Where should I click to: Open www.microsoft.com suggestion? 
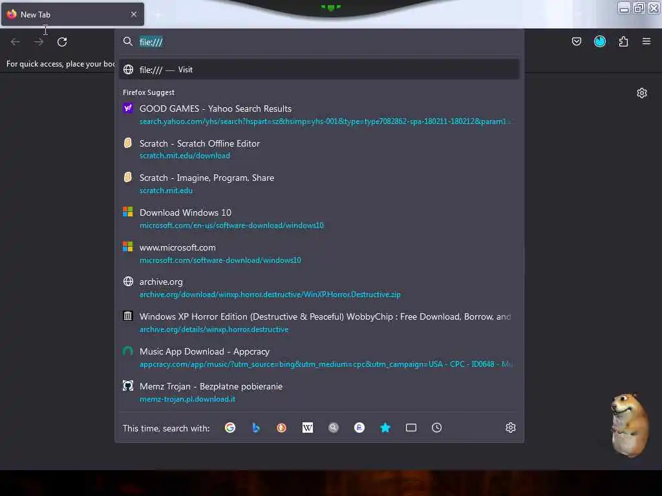pyautogui.click(x=319, y=253)
